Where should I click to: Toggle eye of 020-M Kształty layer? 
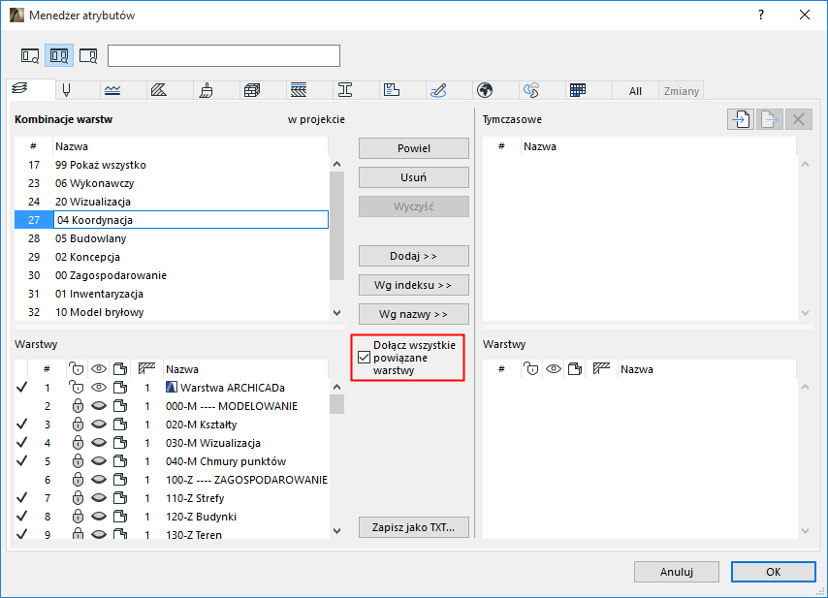click(x=99, y=425)
